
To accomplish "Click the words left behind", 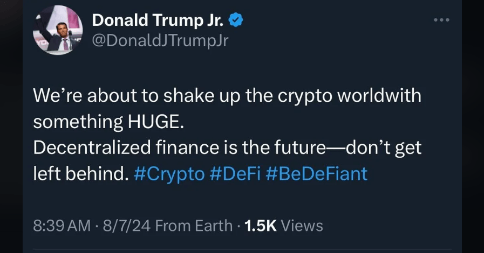I will click(x=78, y=174).
